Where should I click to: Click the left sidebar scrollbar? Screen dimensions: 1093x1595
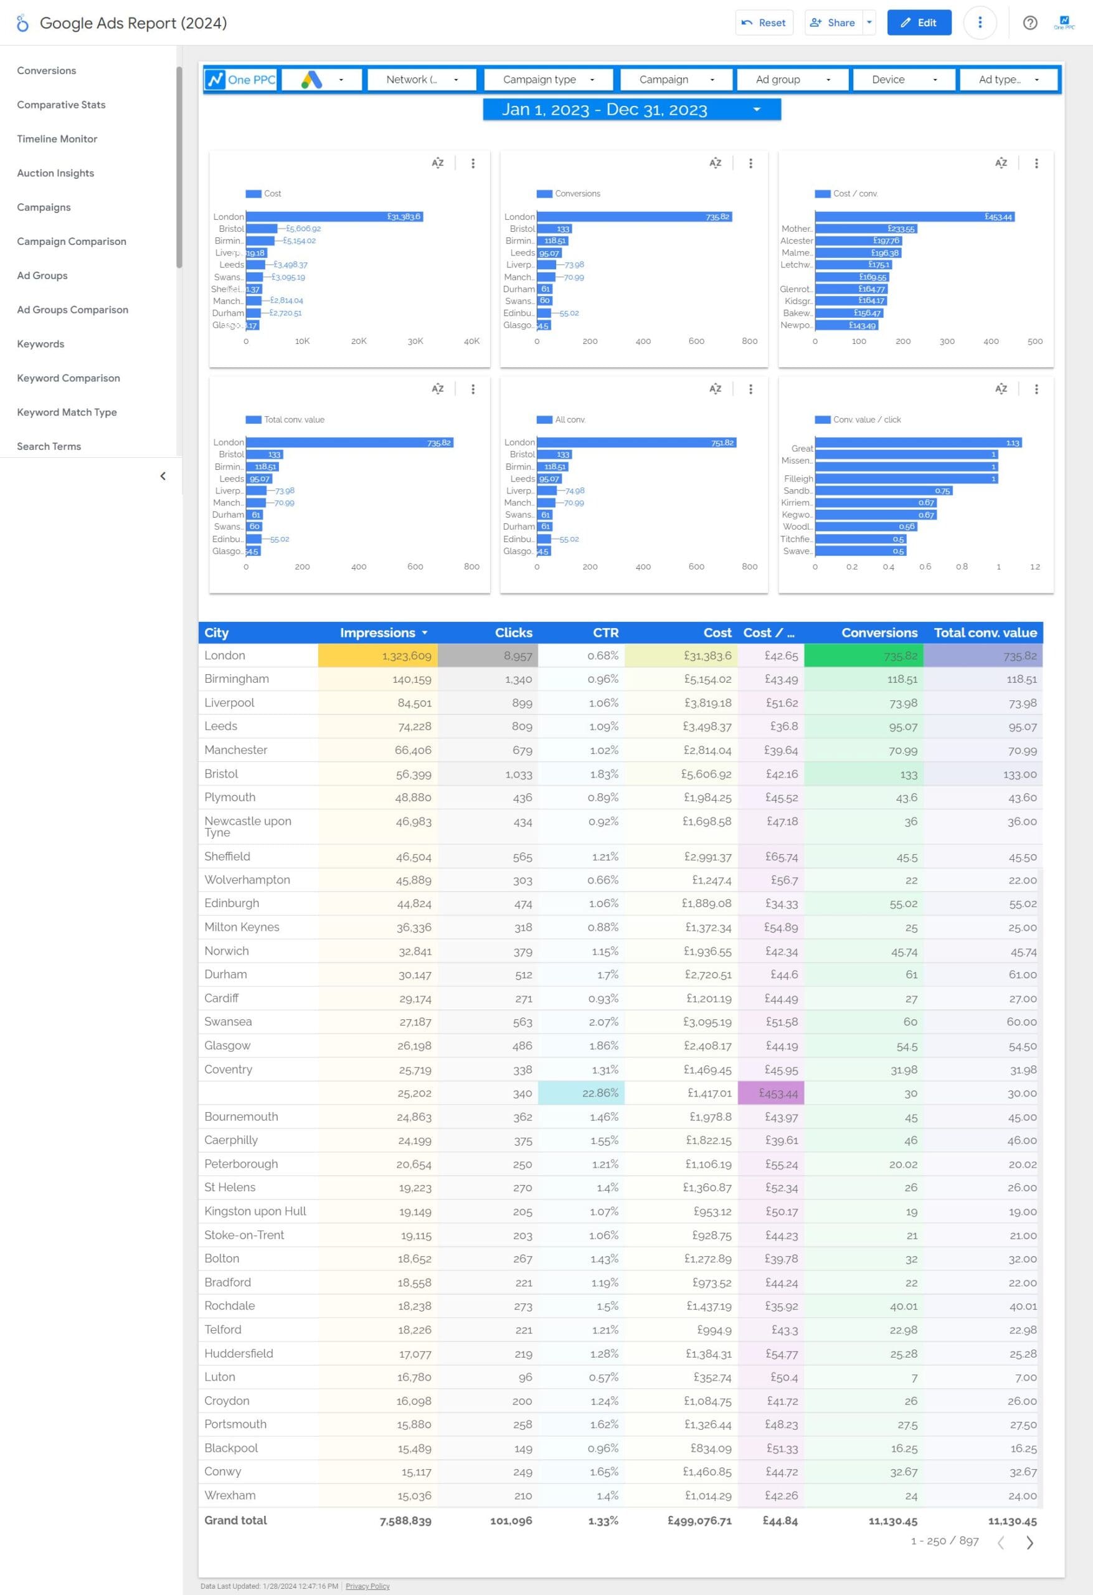[x=179, y=167]
